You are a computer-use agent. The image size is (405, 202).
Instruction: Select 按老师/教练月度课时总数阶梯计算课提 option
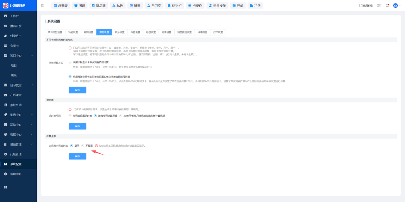click(121, 116)
